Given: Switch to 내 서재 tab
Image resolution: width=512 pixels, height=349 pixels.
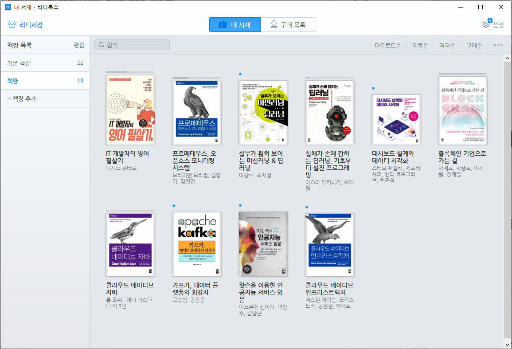Looking at the screenshot, I should tap(235, 24).
